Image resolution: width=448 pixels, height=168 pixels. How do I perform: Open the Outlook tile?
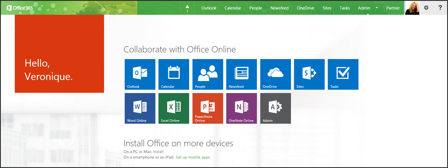tap(140, 74)
